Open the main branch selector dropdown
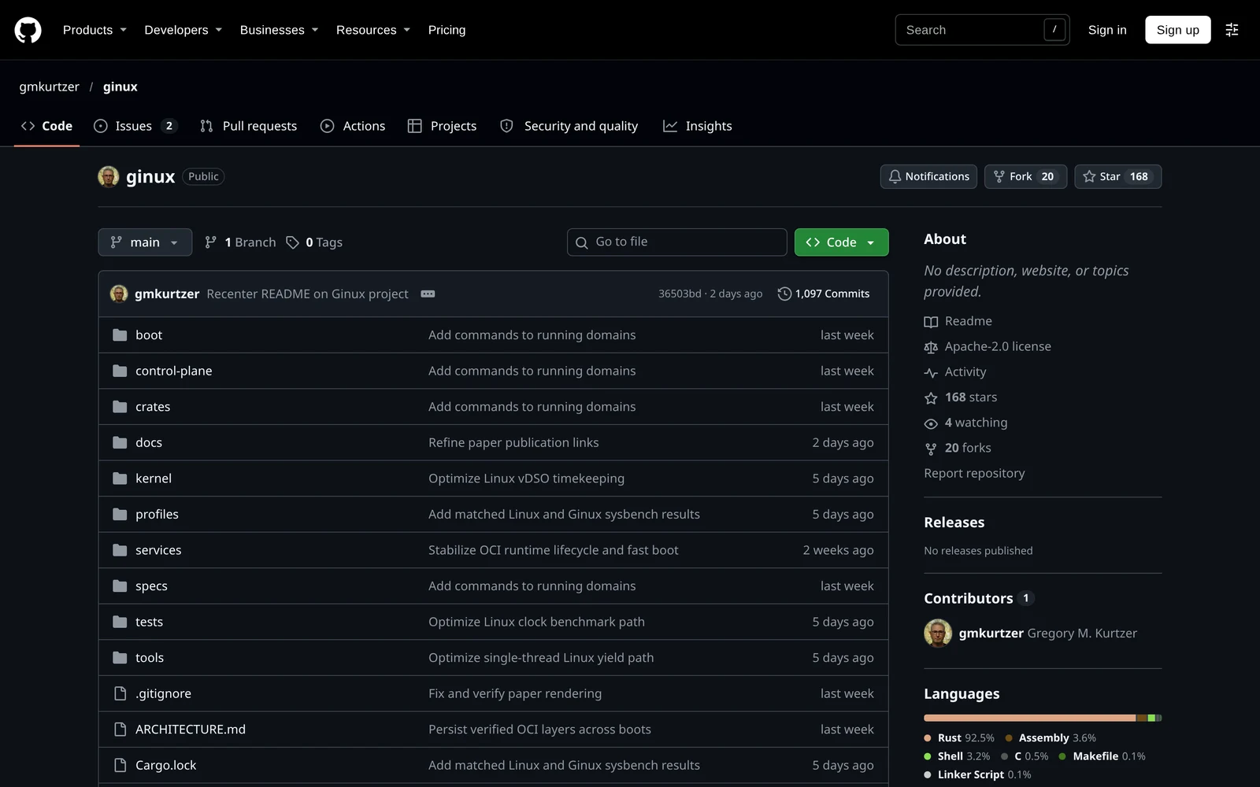The image size is (1260, 787). click(x=145, y=242)
